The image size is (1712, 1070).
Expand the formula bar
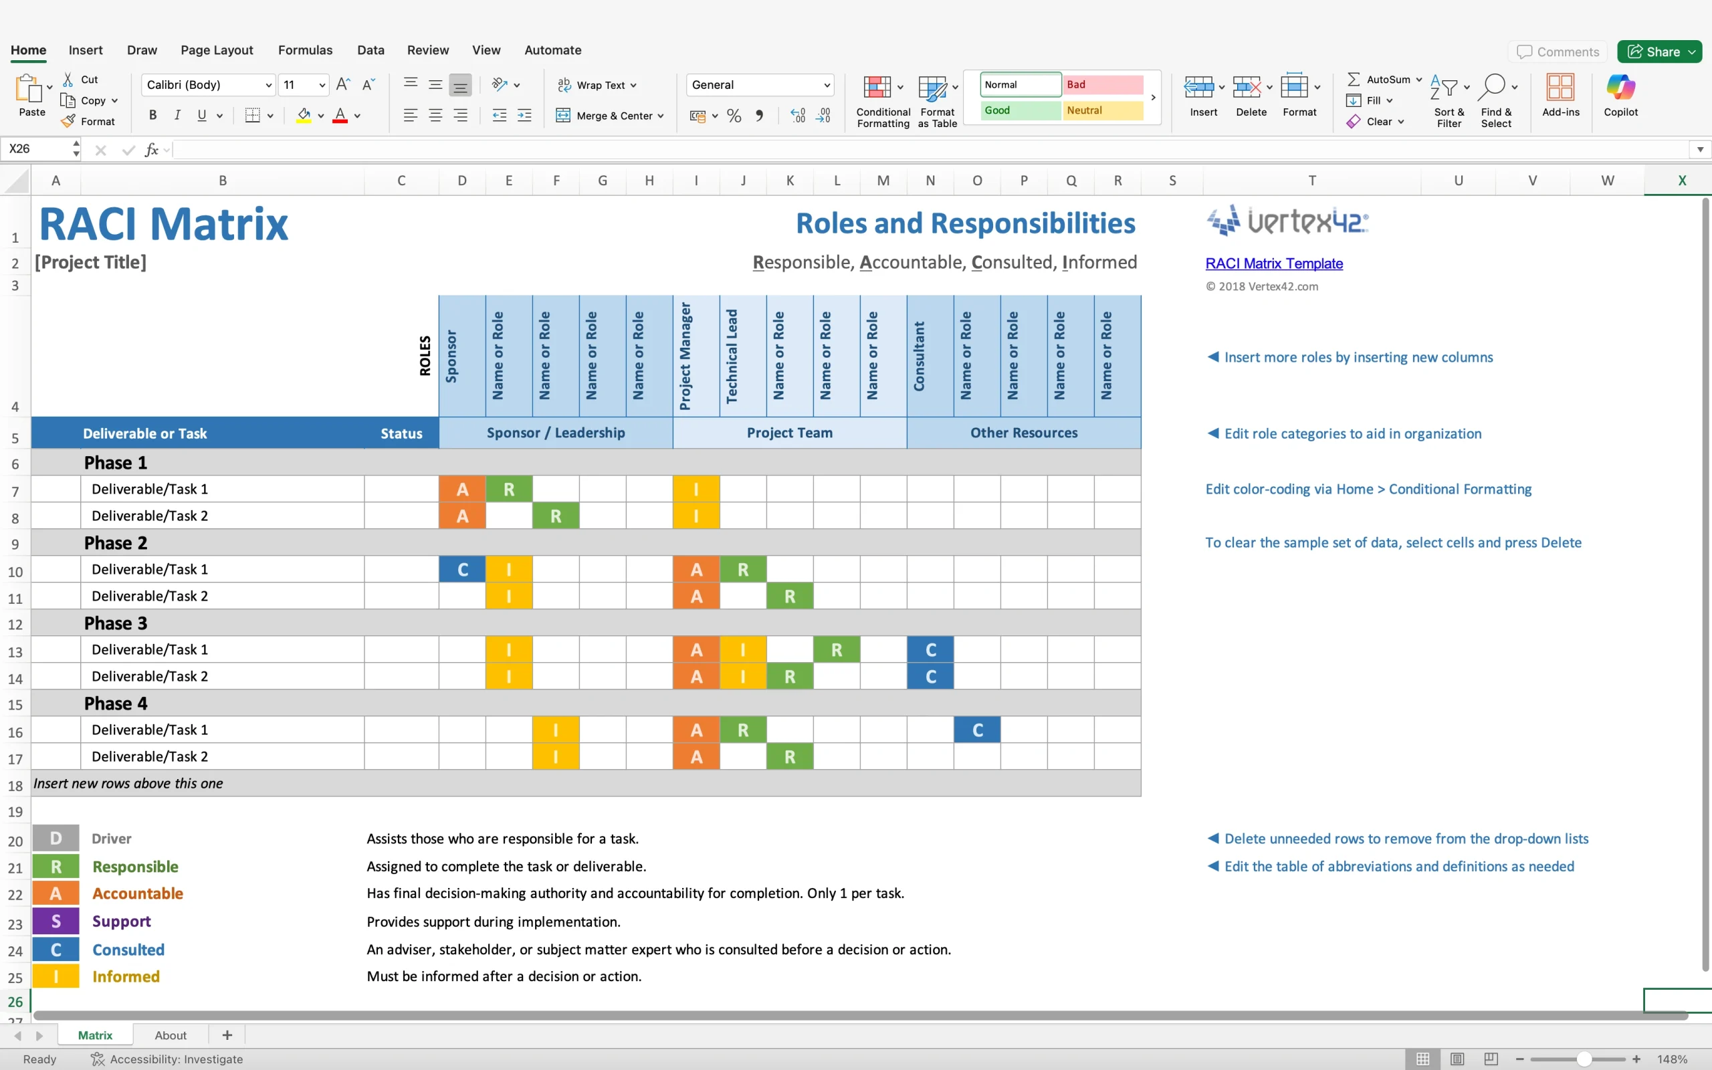click(x=1700, y=149)
